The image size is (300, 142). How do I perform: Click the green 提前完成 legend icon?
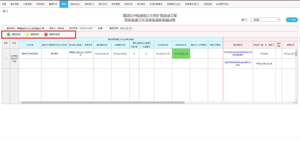point(8,35)
